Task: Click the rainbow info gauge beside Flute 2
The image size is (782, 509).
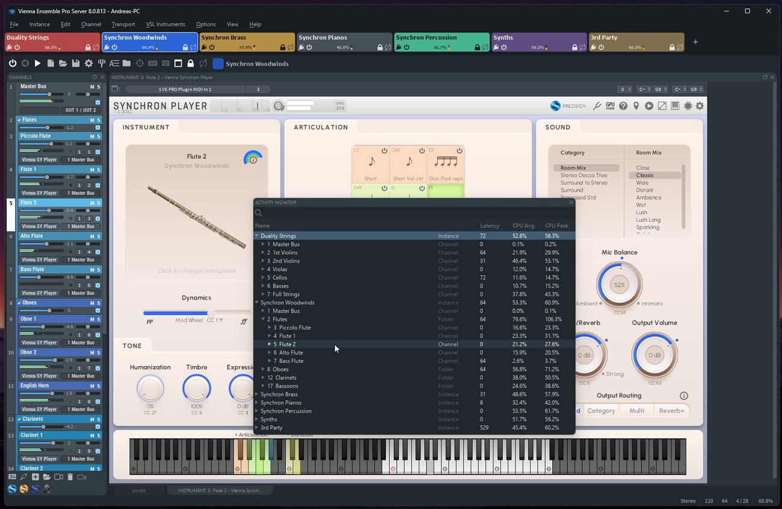Action: [x=253, y=158]
